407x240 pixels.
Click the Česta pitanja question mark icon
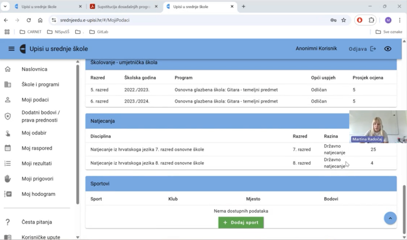pyautogui.click(x=8, y=222)
